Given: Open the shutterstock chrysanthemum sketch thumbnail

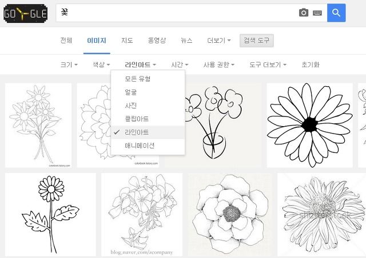Looking at the screenshot, I should [321, 215].
